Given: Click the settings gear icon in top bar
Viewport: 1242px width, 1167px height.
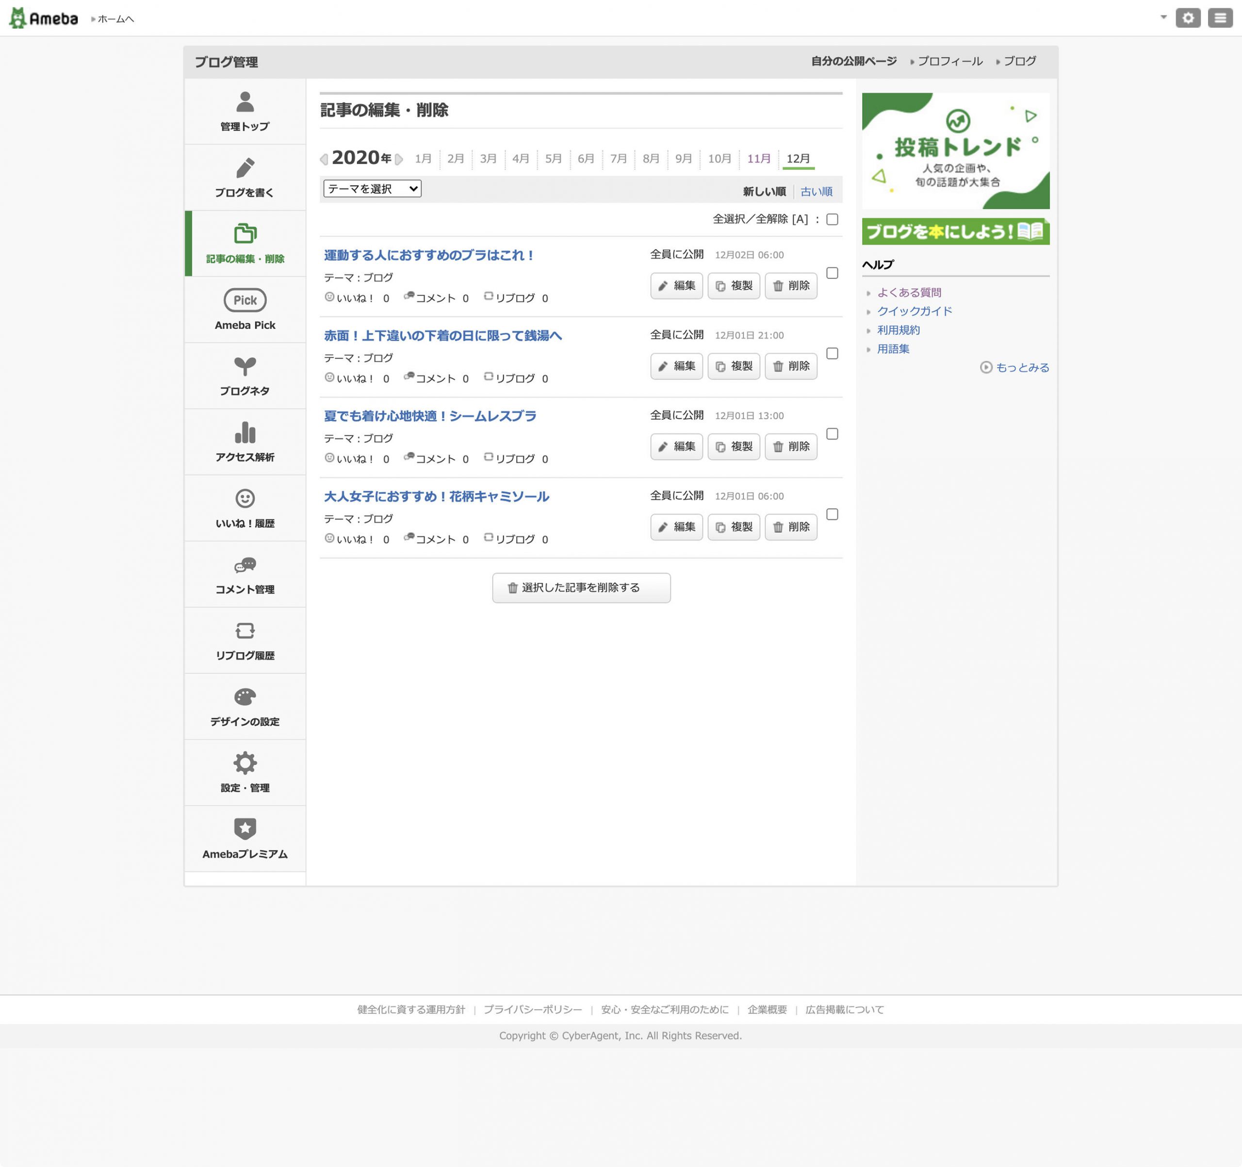Looking at the screenshot, I should point(1188,18).
